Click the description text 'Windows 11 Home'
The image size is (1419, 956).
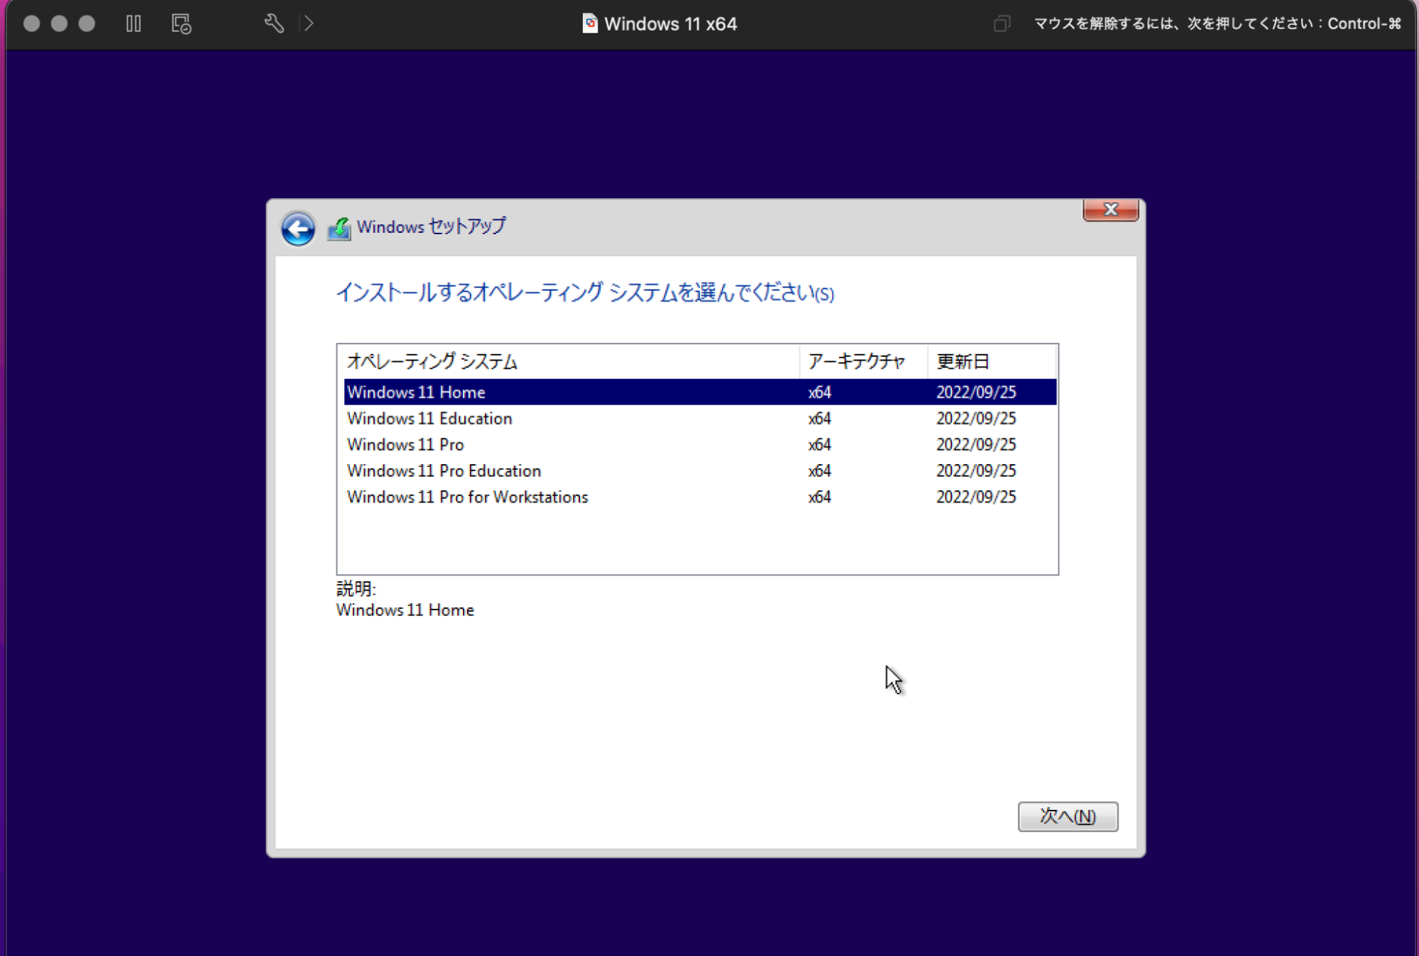(405, 610)
